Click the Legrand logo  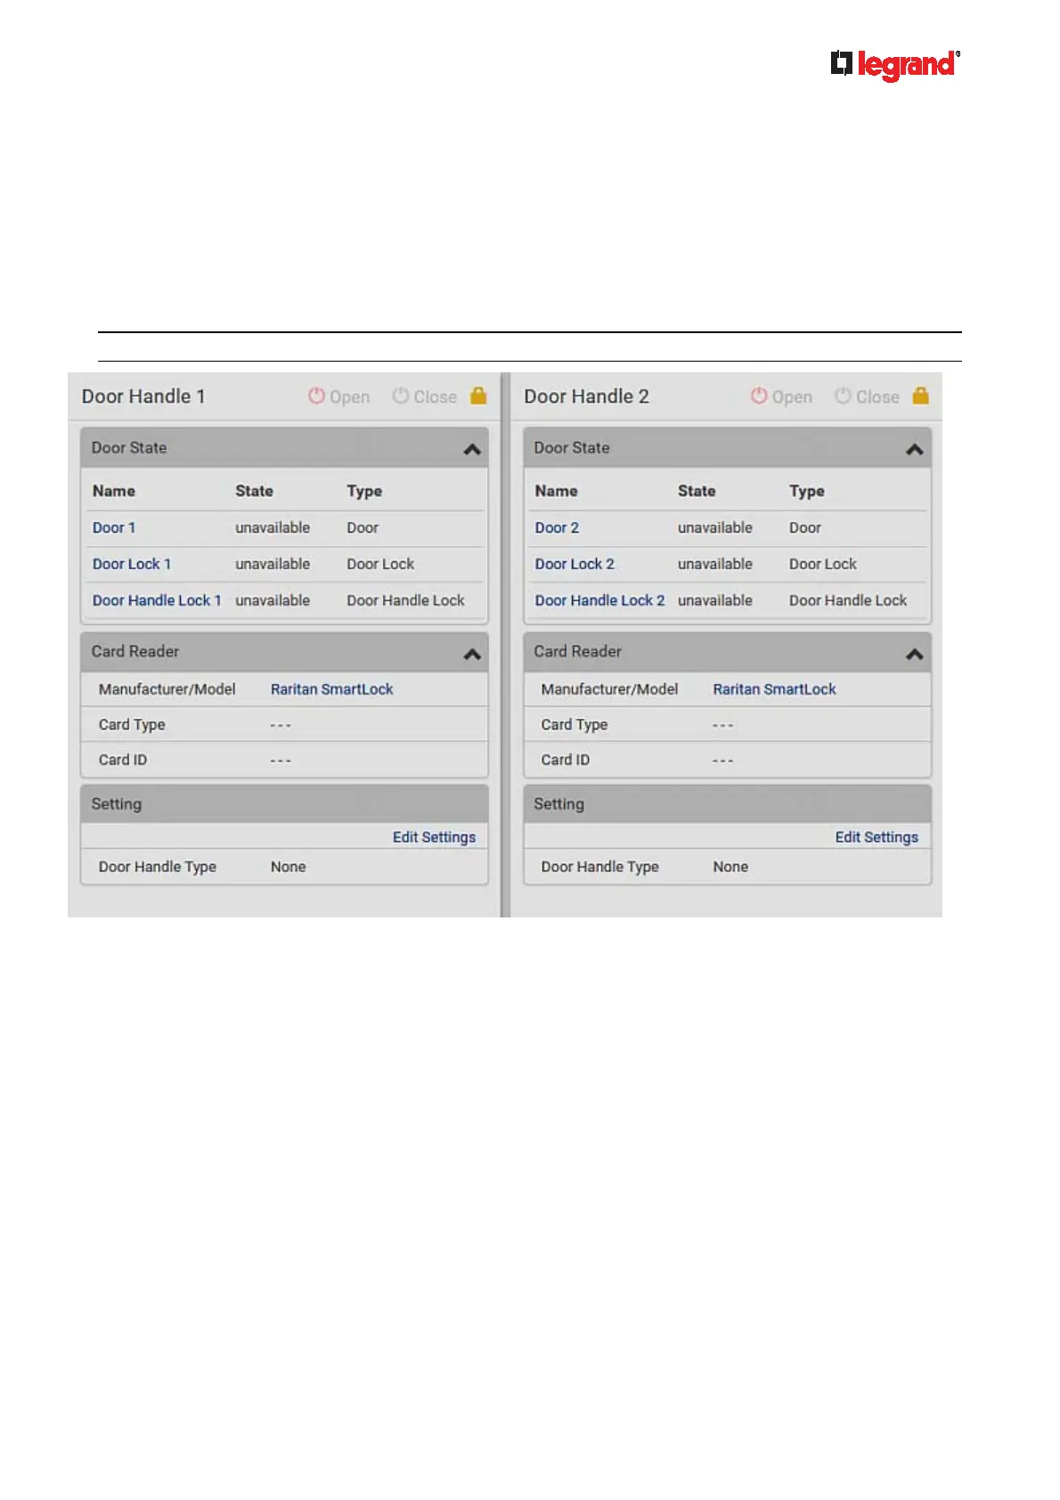click(895, 65)
